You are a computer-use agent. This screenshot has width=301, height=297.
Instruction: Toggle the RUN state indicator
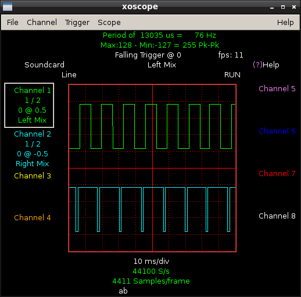click(x=232, y=75)
